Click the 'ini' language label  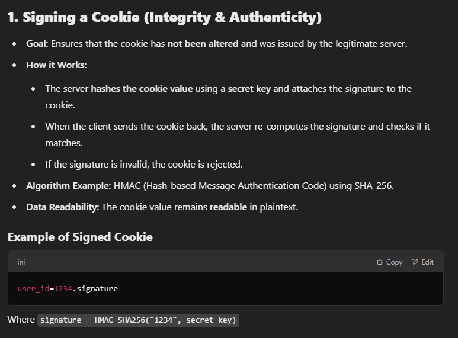coord(22,262)
